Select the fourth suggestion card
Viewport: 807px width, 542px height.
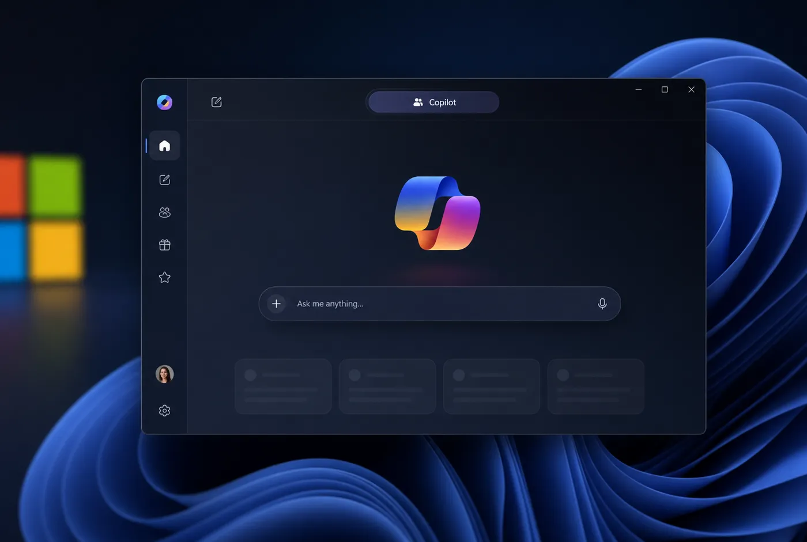point(596,386)
